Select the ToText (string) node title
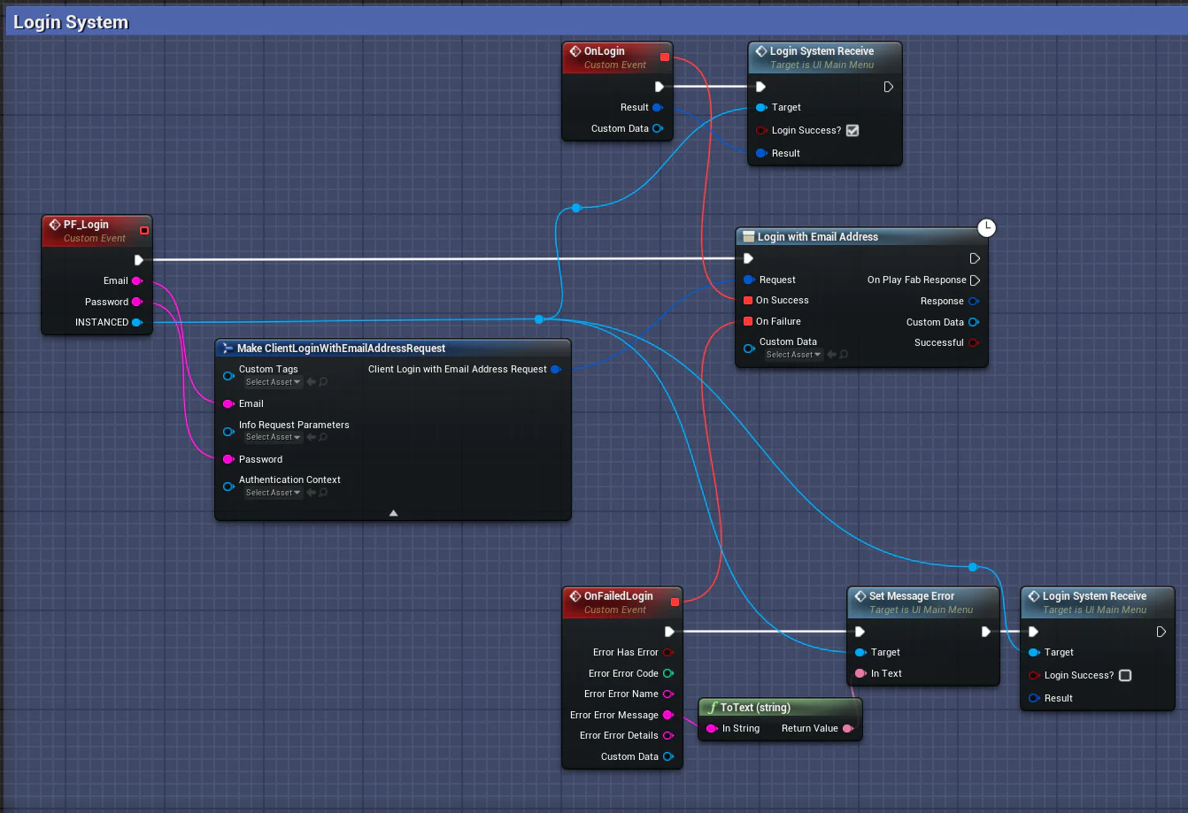The height and width of the screenshot is (813, 1188). (x=755, y=708)
